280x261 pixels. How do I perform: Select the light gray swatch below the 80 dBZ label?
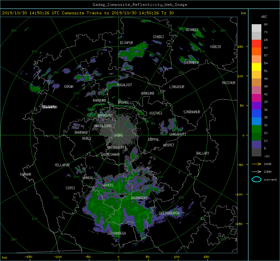[256, 28]
